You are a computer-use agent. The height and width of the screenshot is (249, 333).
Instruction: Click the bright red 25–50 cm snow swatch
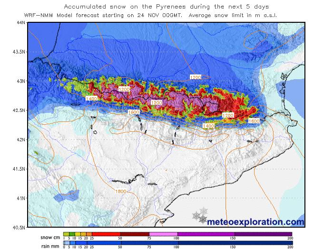click(x=106, y=234)
